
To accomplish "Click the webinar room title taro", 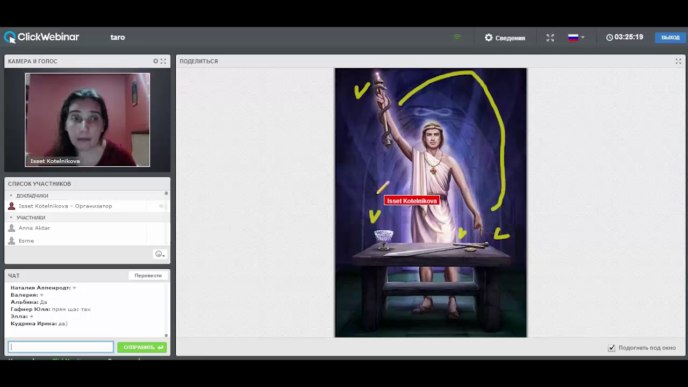I will pos(118,37).
